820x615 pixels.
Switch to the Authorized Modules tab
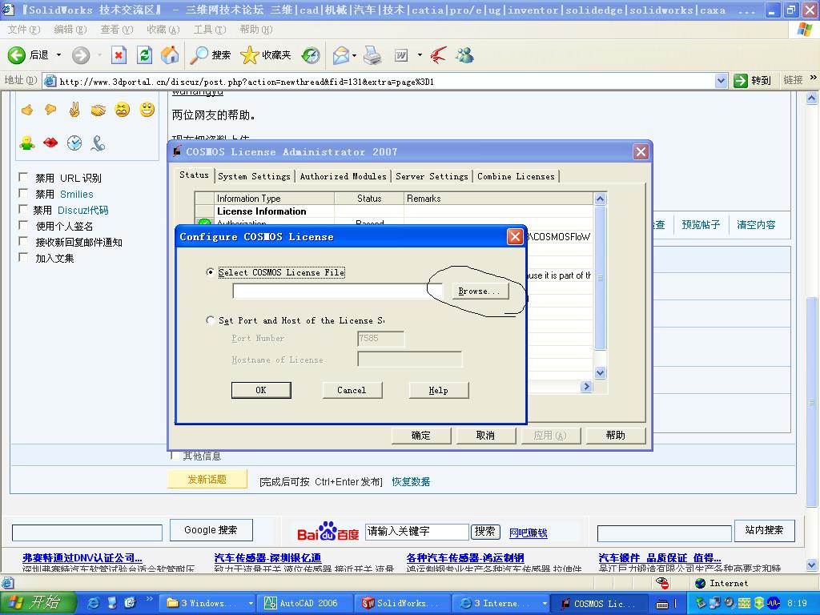click(343, 177)
